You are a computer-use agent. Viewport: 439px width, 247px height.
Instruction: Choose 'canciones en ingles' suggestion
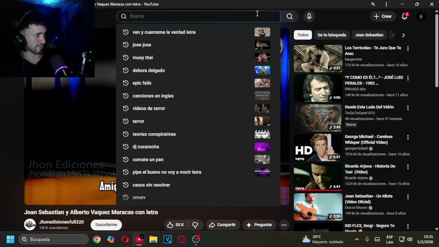tap(153, 96)
